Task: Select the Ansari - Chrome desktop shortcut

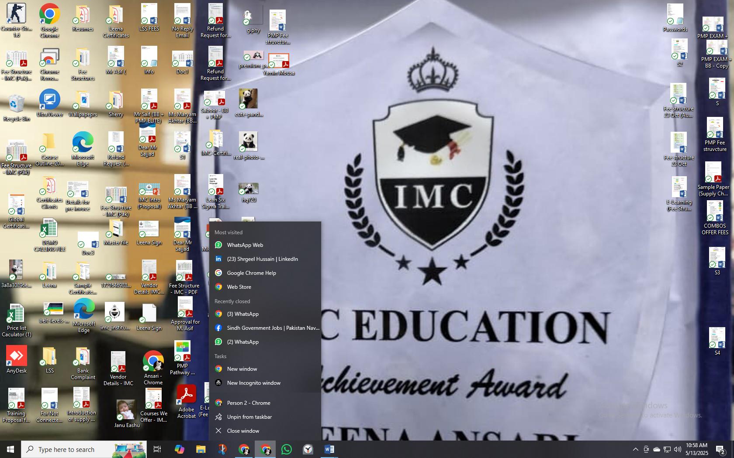Action: [153, 368]
